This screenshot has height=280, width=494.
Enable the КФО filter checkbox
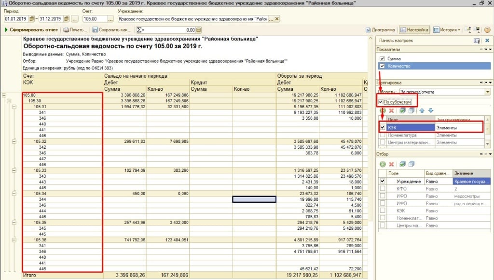click(x=383, y=189)
